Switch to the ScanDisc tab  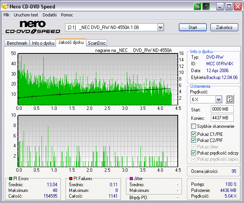pos(97,43)
